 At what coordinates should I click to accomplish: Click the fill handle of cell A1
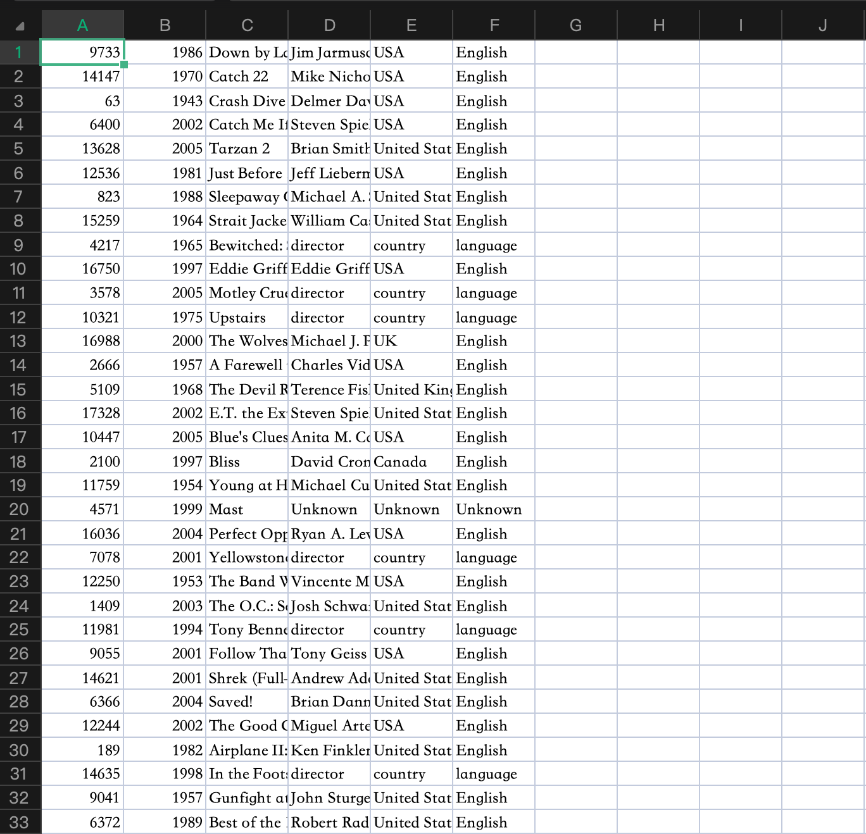[124, 65]
